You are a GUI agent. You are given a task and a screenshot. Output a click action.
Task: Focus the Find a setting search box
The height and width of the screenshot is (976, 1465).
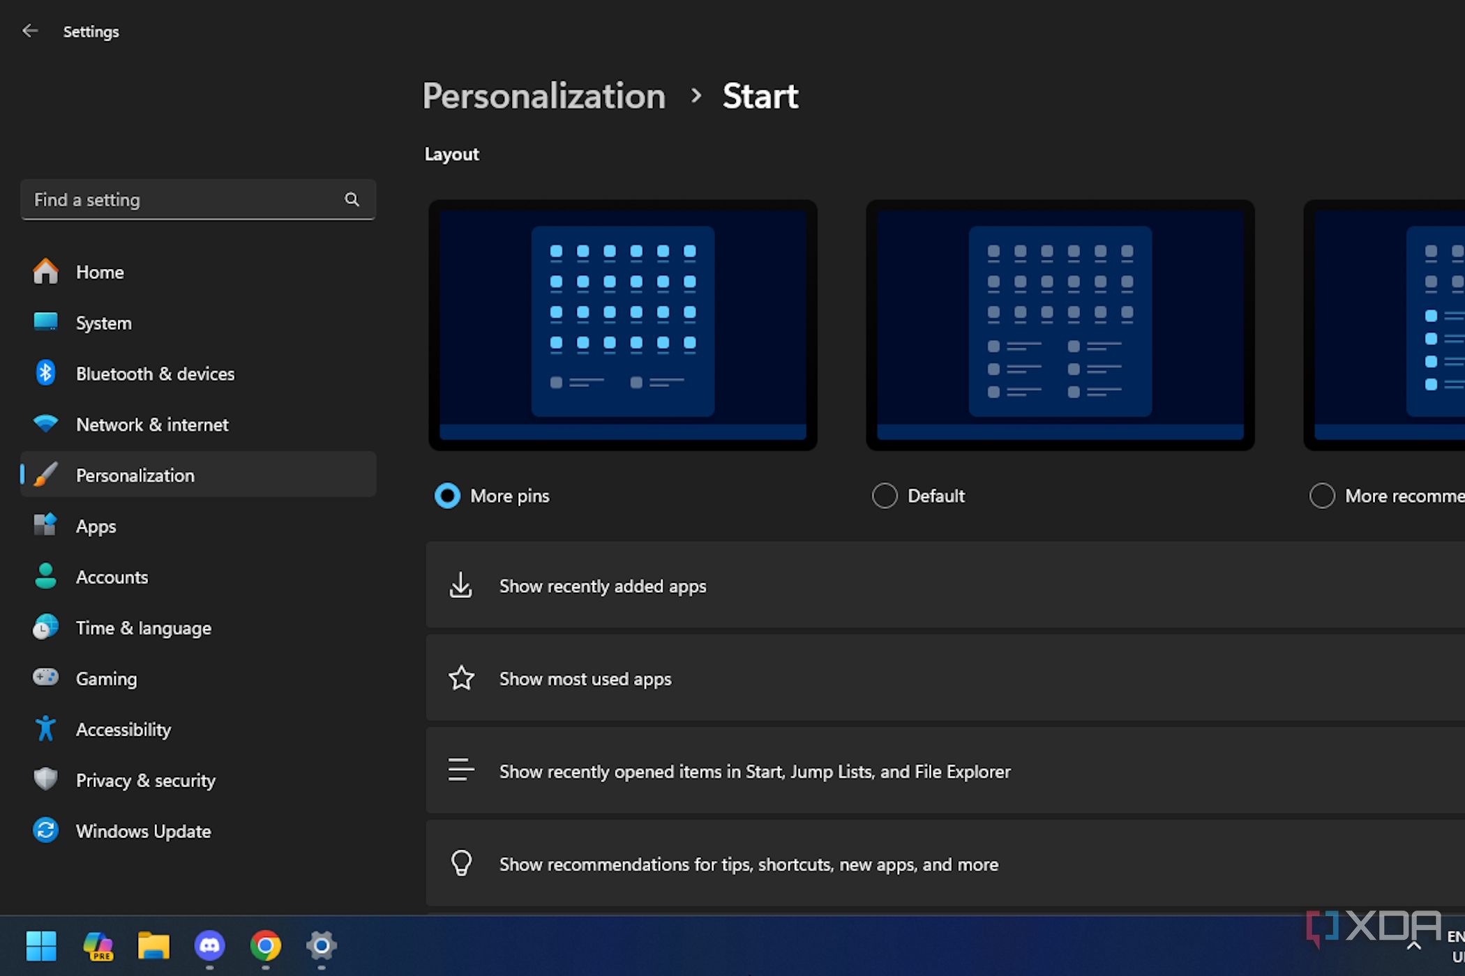pos(198,199)
